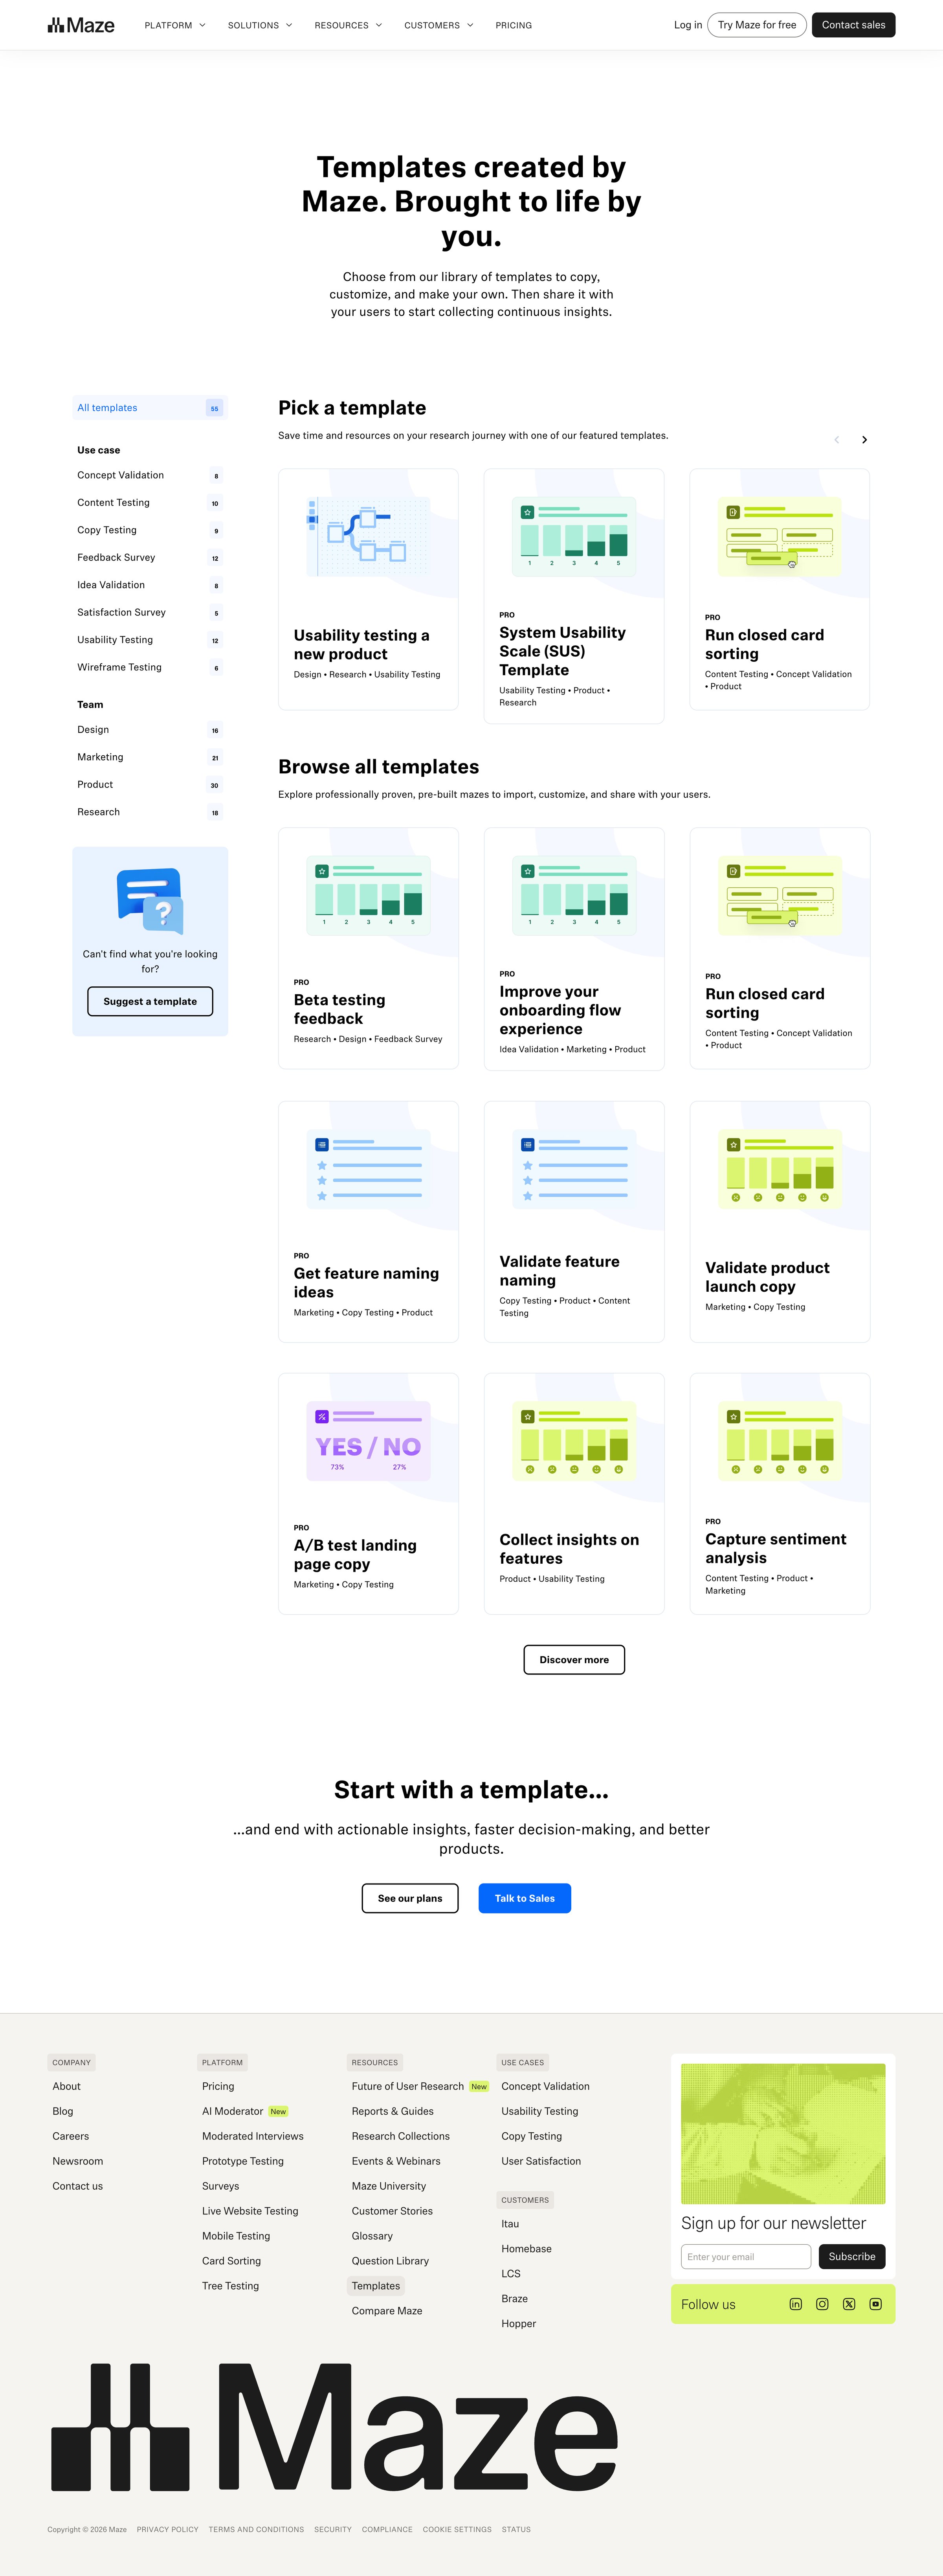The width and height of the screenshot is (943, 2576).
Task: Open footer Future of User Research link
Action: (408, 2086)
